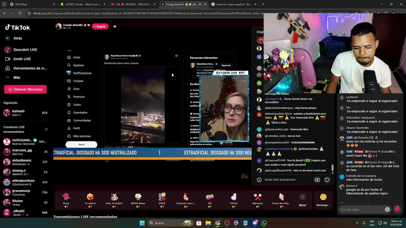The height and width of the screenshot is (228, 406).
Task: Open _elkokii live channel
Action: coord(25,212)
